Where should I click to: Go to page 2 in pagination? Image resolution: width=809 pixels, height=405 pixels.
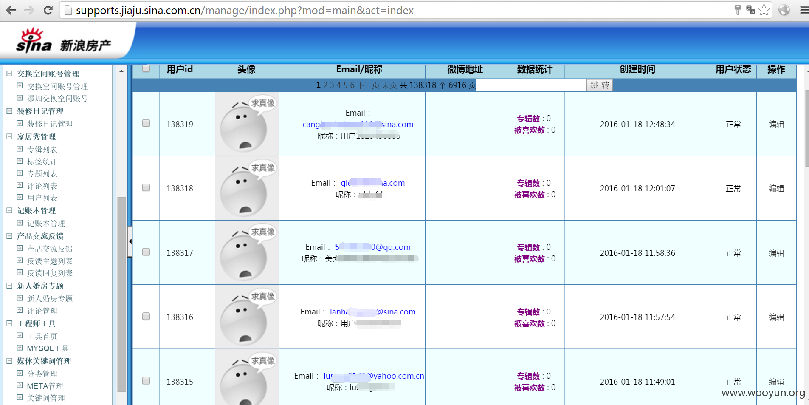[325, 85]
